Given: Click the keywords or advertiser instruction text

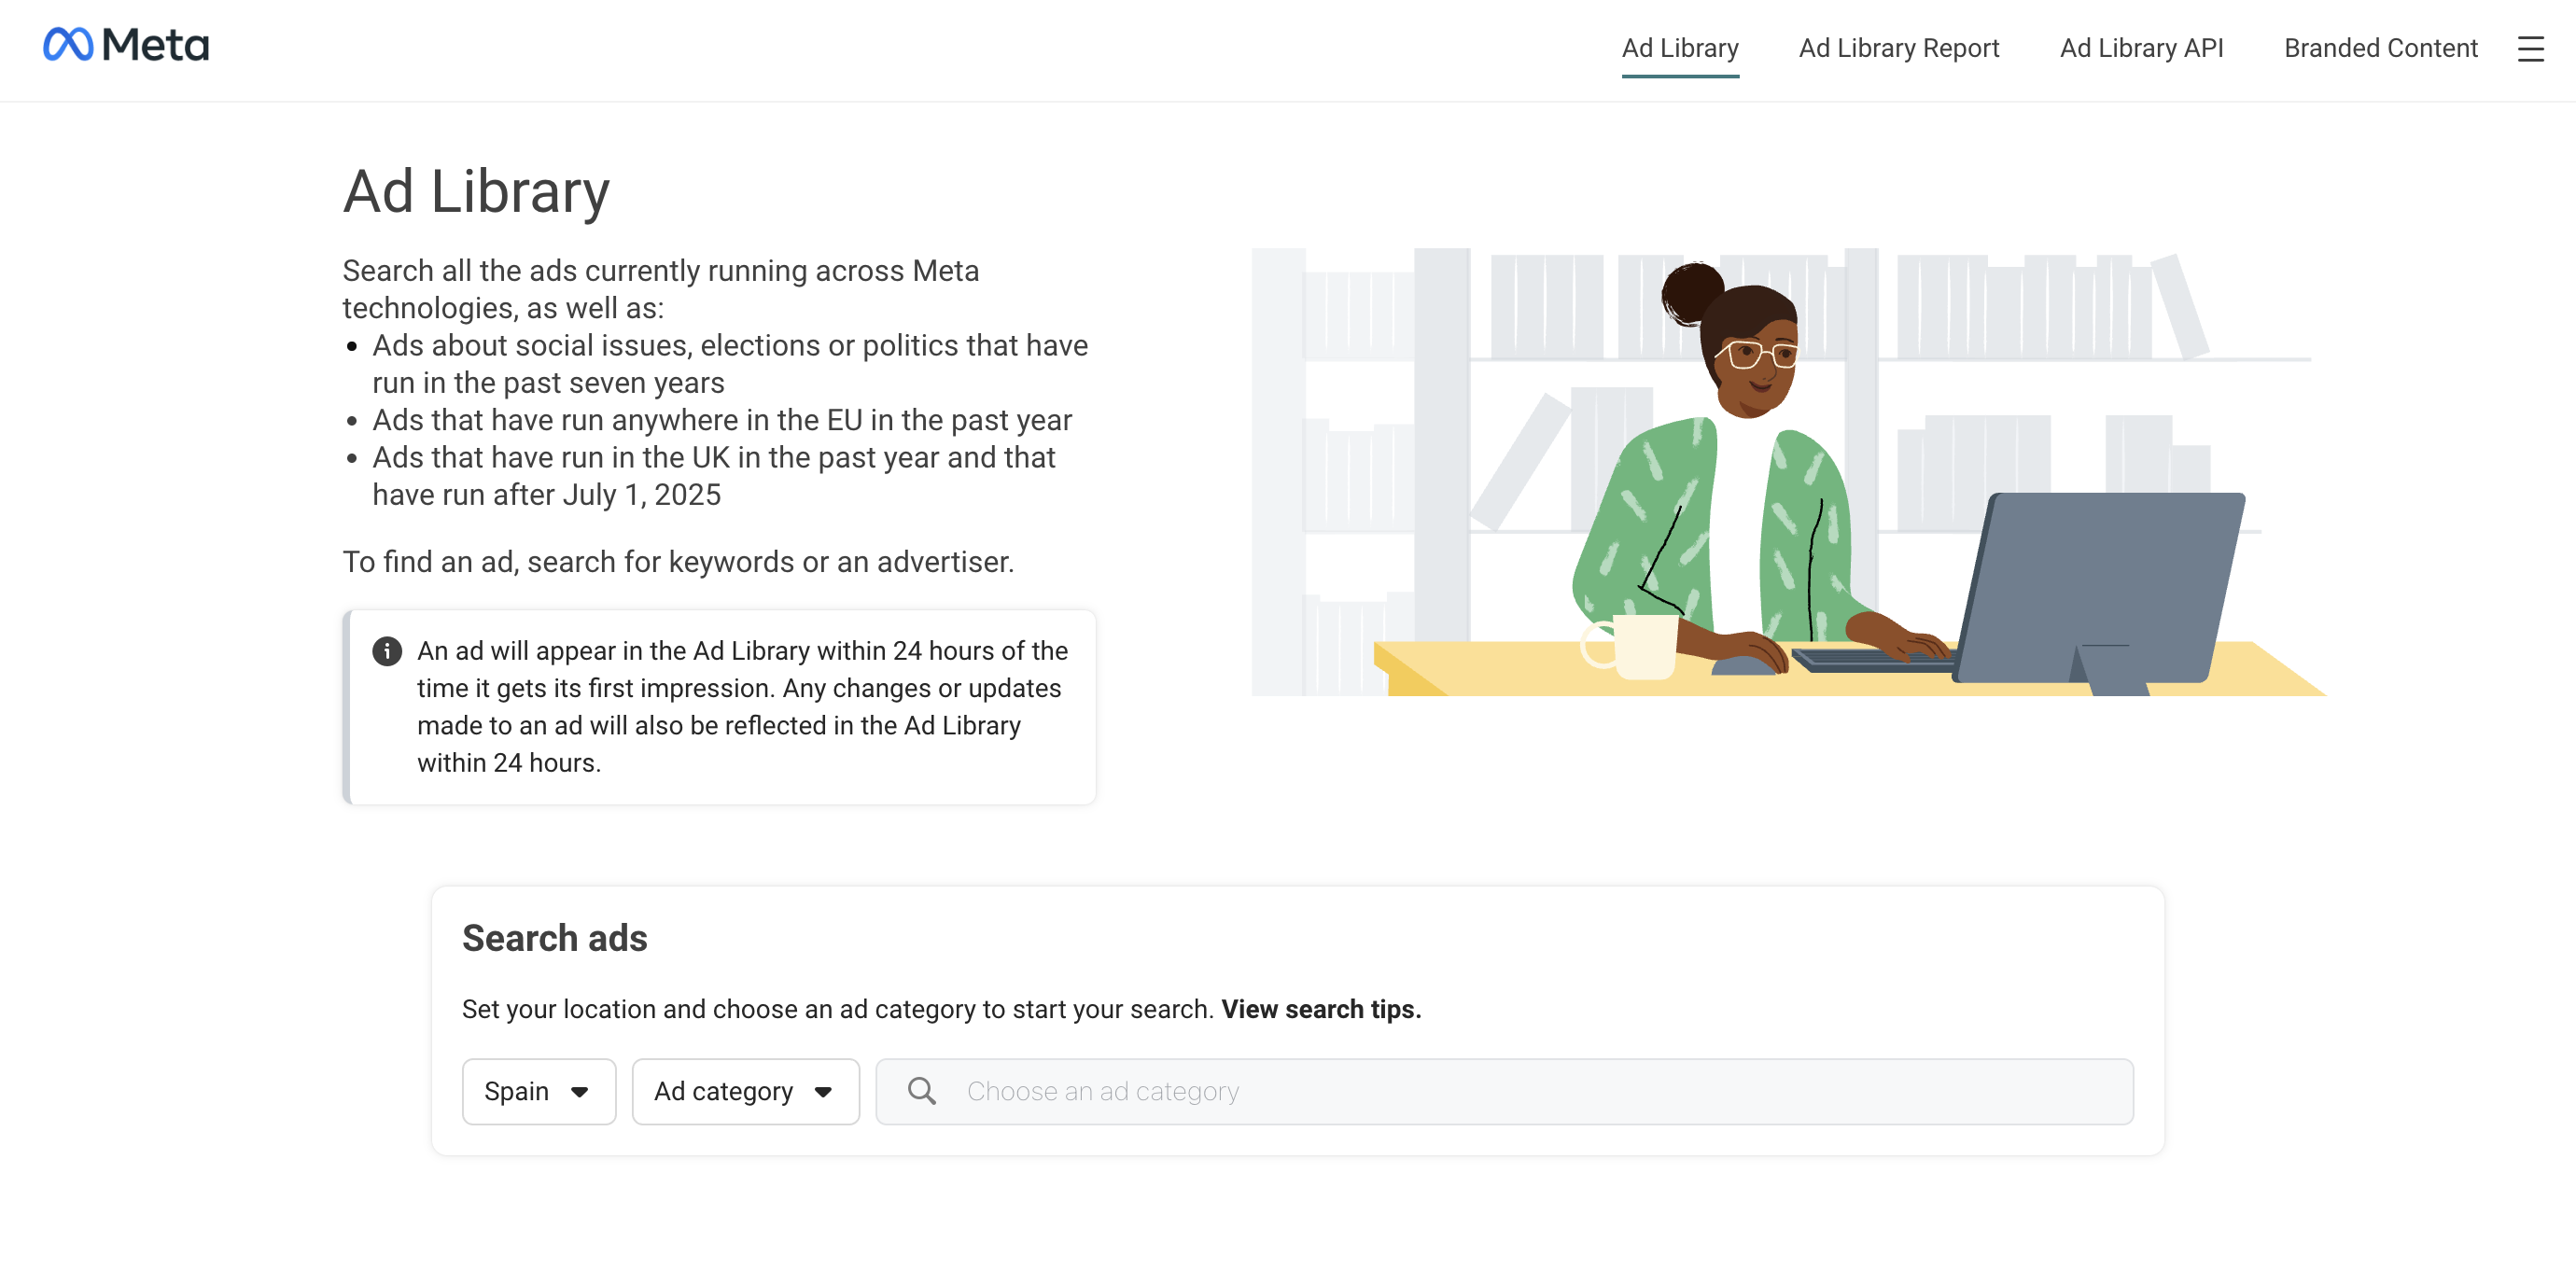Looking at the screenshot, I should [678, 562].
